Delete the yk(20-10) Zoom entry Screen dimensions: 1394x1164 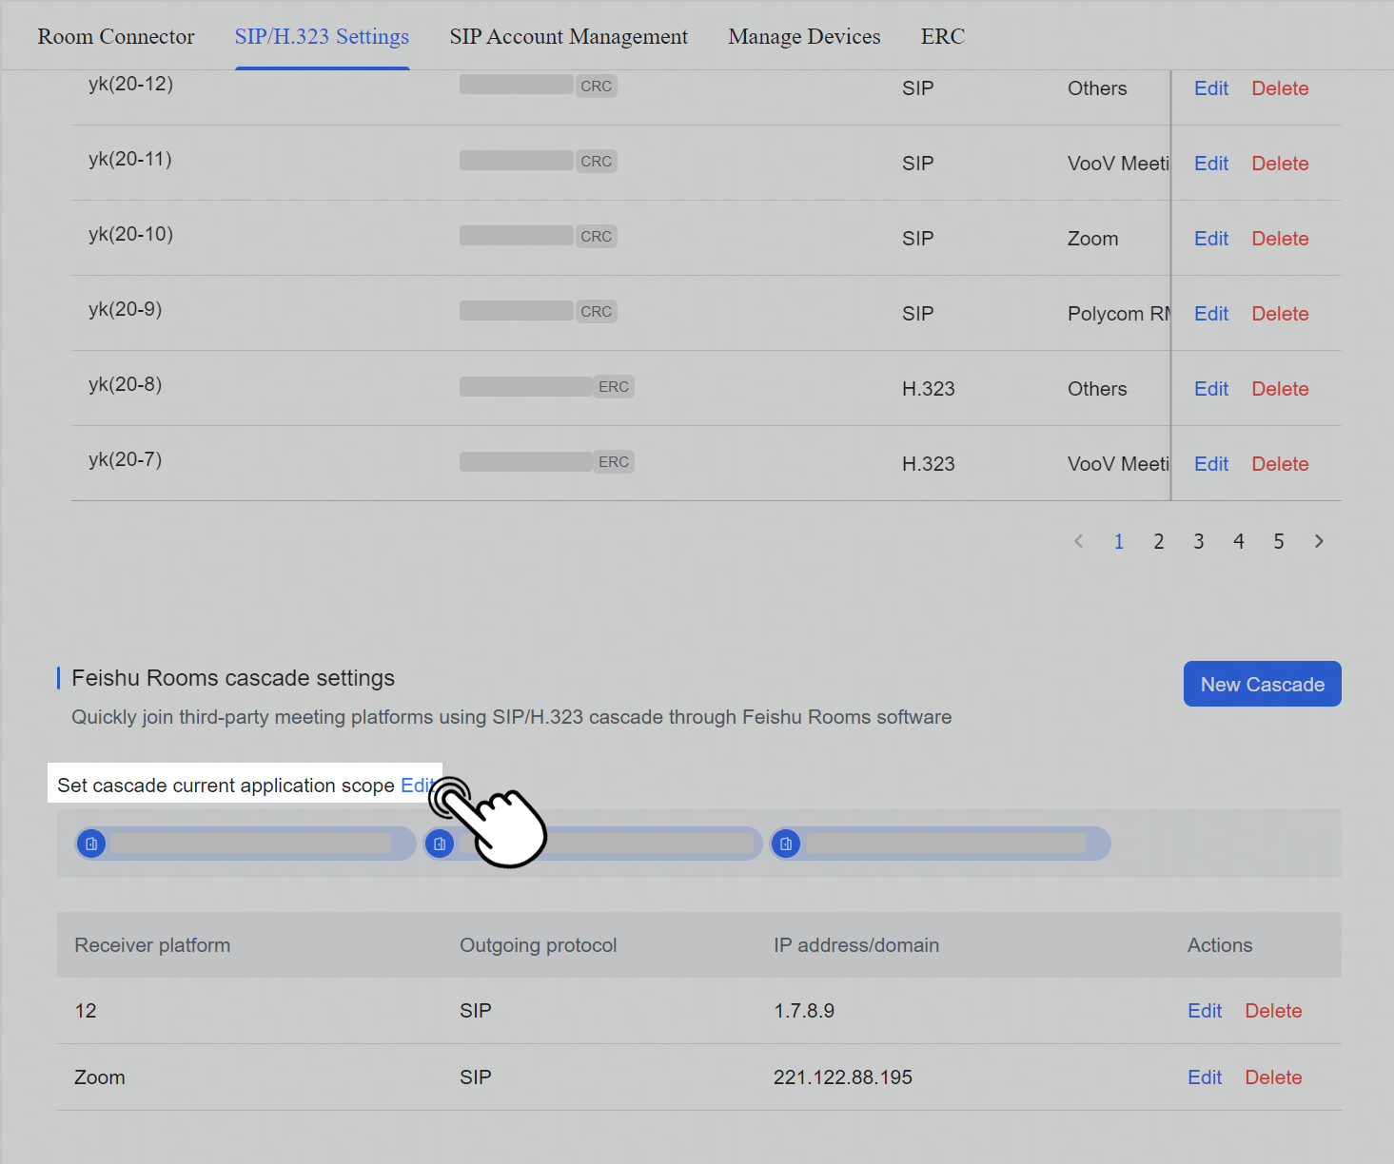1280,239
